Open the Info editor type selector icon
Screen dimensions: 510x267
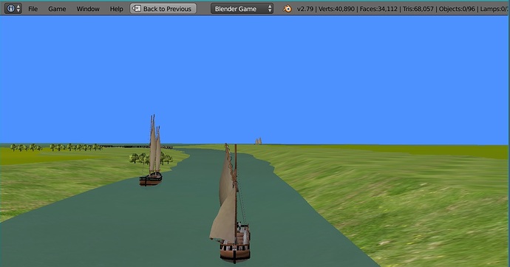pos(13,9)
